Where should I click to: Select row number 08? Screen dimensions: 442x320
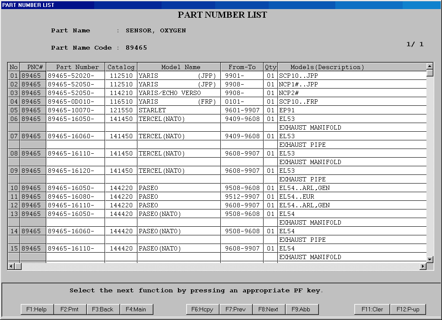pyautogui.click(x=14, y=153)
